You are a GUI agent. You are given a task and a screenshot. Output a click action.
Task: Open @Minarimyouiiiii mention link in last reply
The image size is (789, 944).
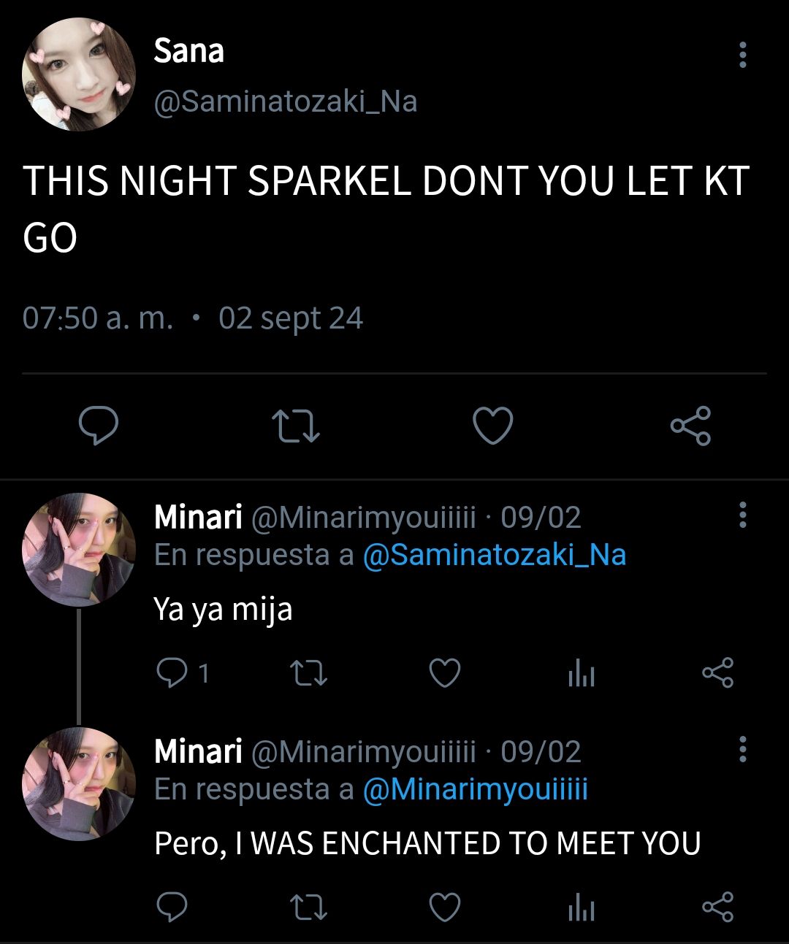[475, 789]
